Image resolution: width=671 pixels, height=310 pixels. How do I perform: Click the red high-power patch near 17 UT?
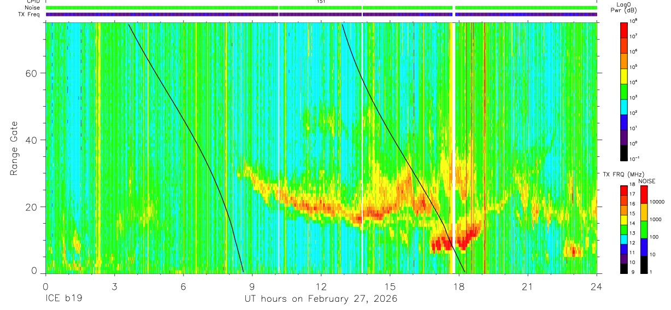[x=441, y=244]
